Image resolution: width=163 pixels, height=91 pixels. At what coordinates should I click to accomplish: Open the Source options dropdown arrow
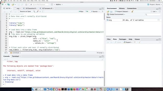click(99, 12)
